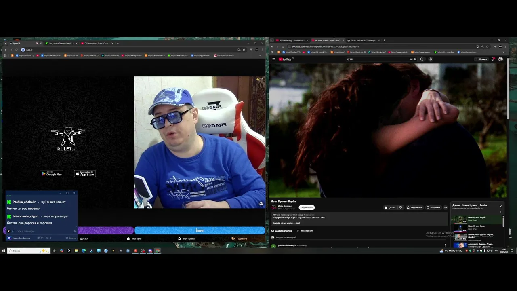Close the chat popup window
This screenshot has width=517, height=291.
[x=74, y=193]
